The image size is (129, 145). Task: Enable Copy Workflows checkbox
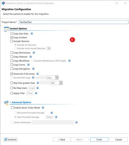[11, 61]
